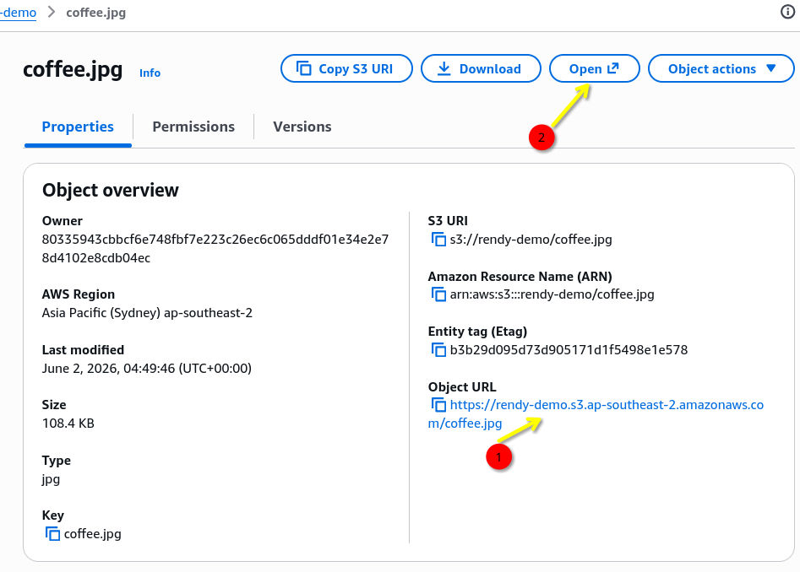The height and width of the screenshot is (572, 800).
Task: Click the Etag value b3b29d095d73d905171d1f5498e1e578
Action: tap(569, 350)
